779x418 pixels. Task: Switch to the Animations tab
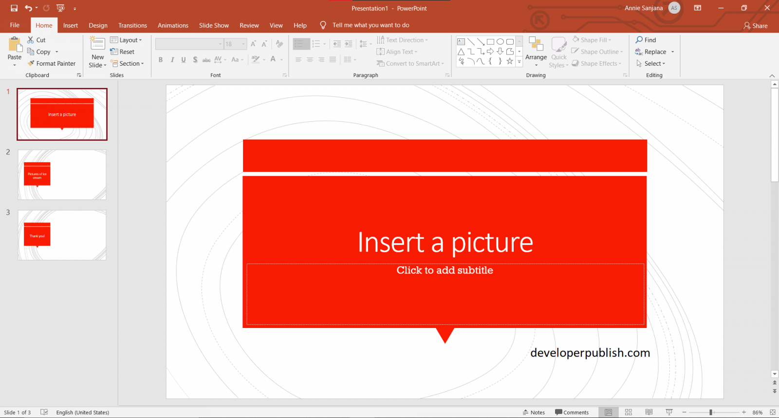[173, 25]
